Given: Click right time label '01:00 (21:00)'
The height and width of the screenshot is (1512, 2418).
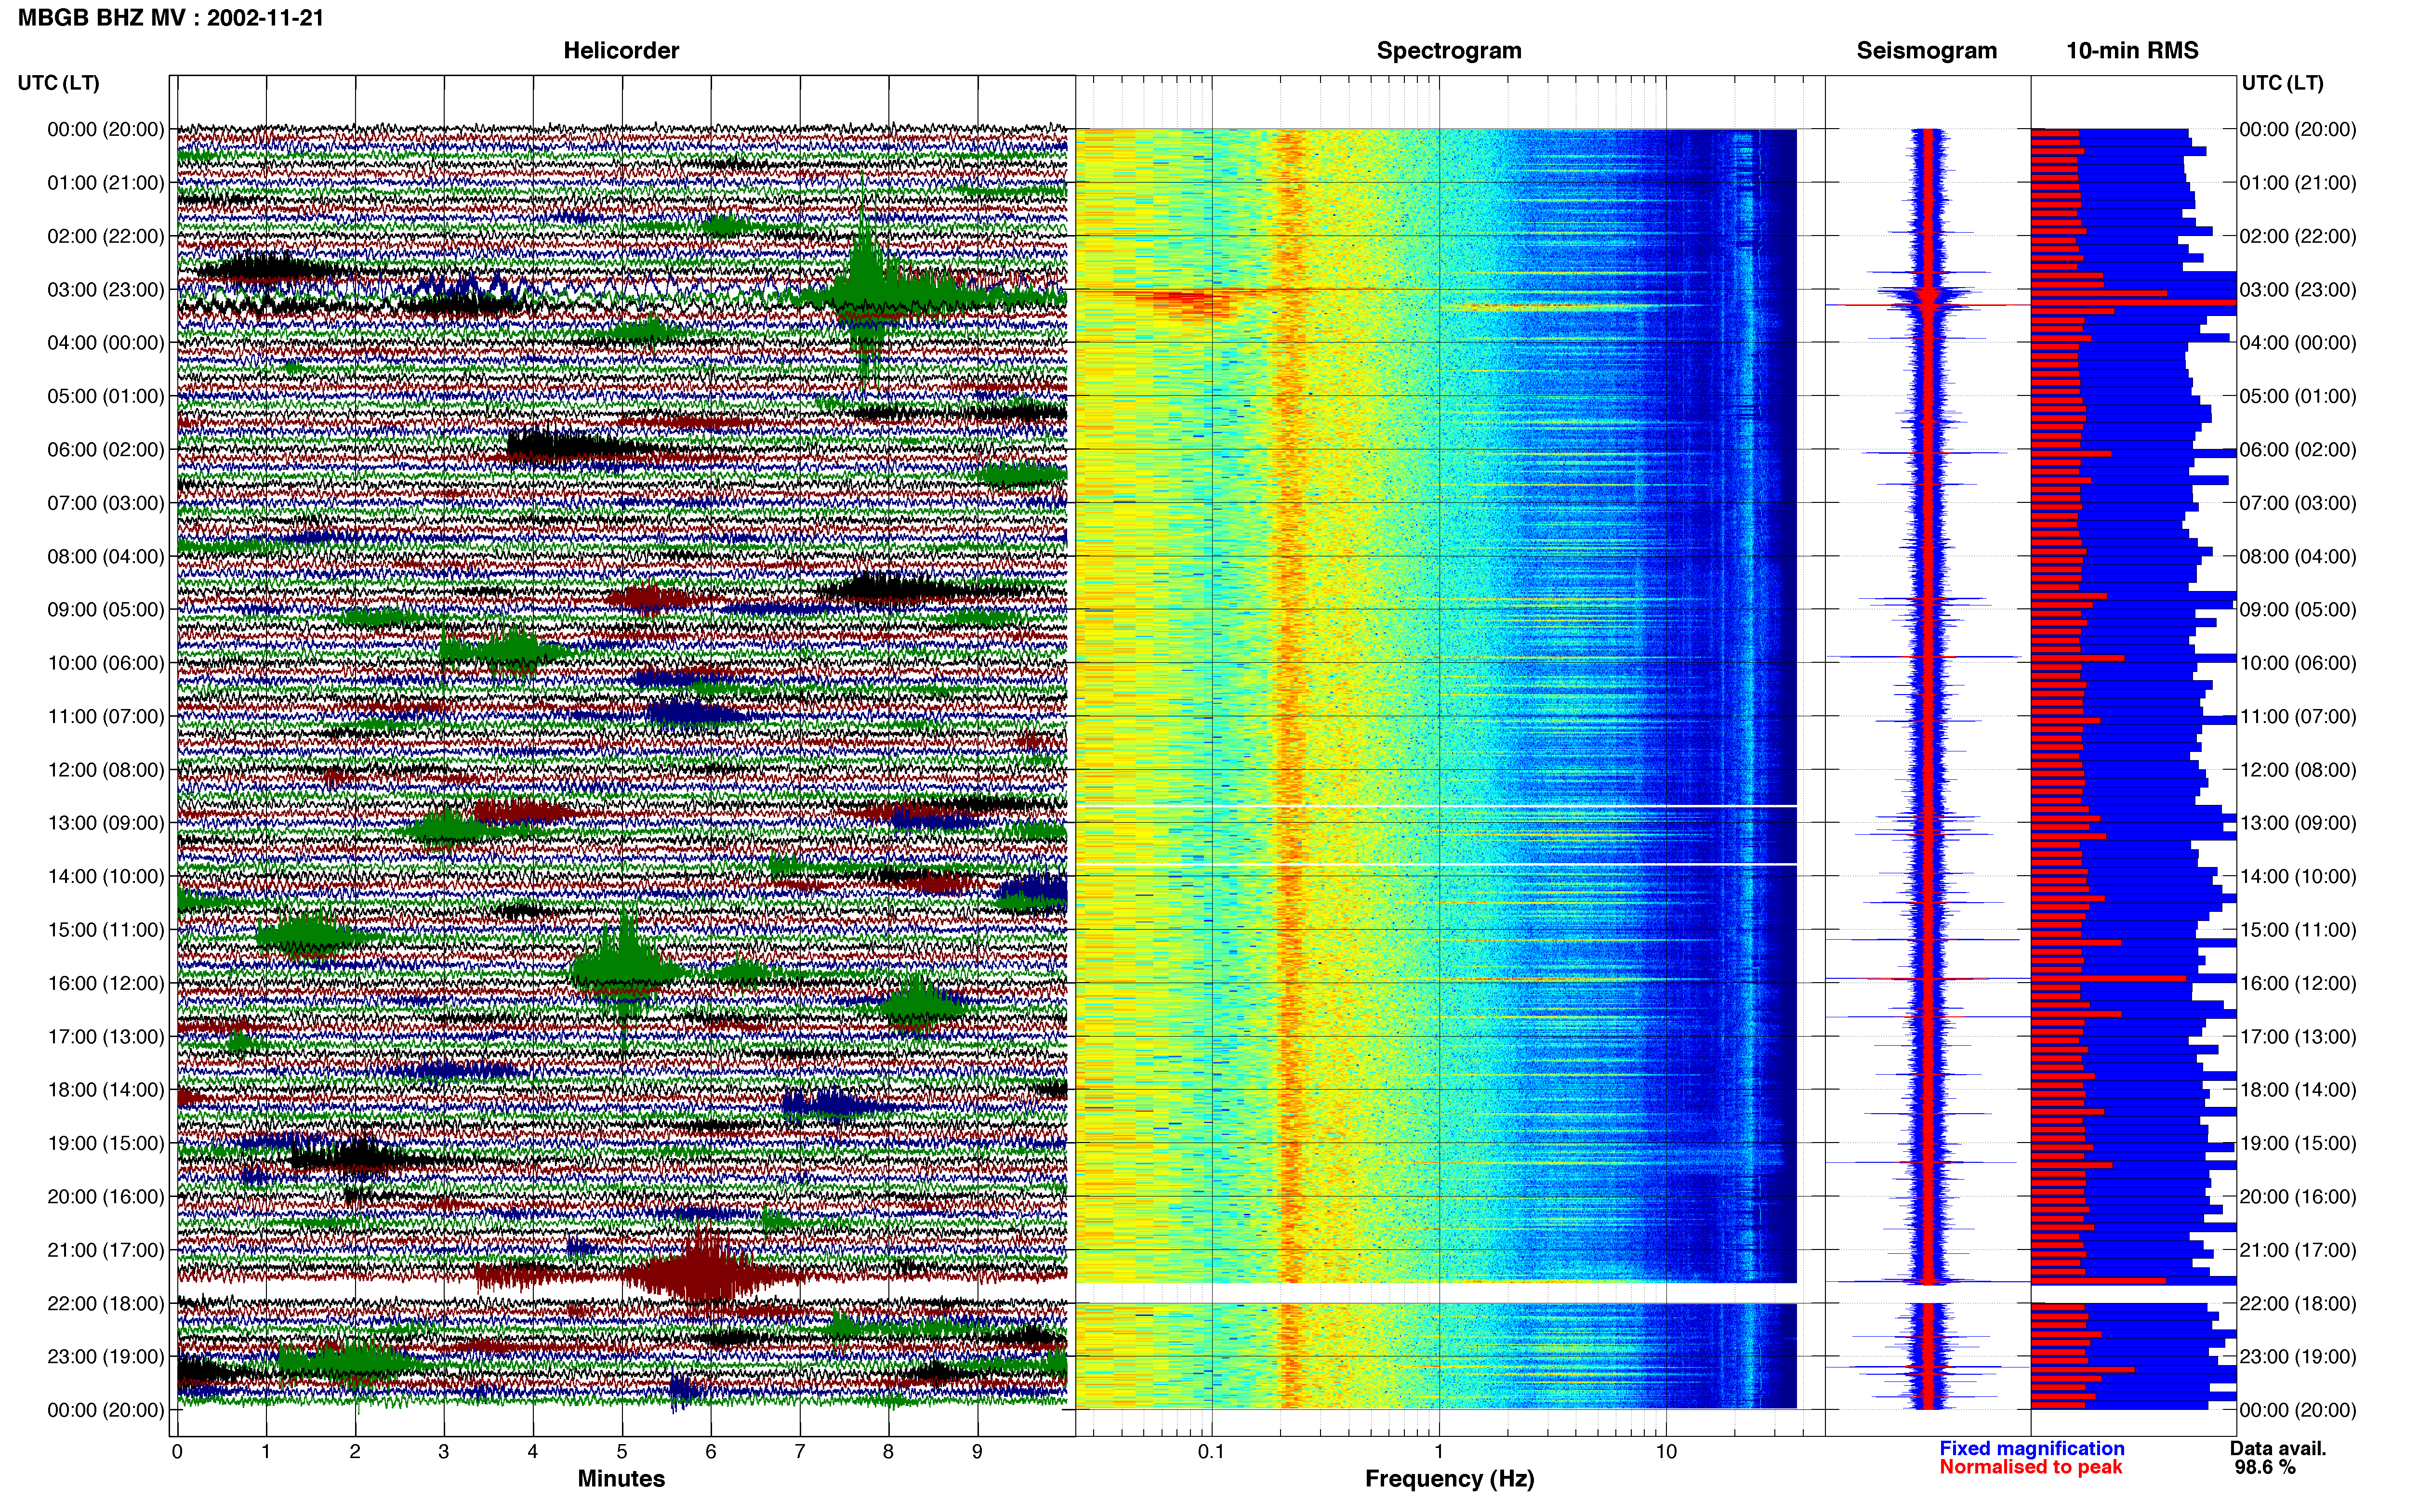Looking at the screenshot, I should [2298, 183].
